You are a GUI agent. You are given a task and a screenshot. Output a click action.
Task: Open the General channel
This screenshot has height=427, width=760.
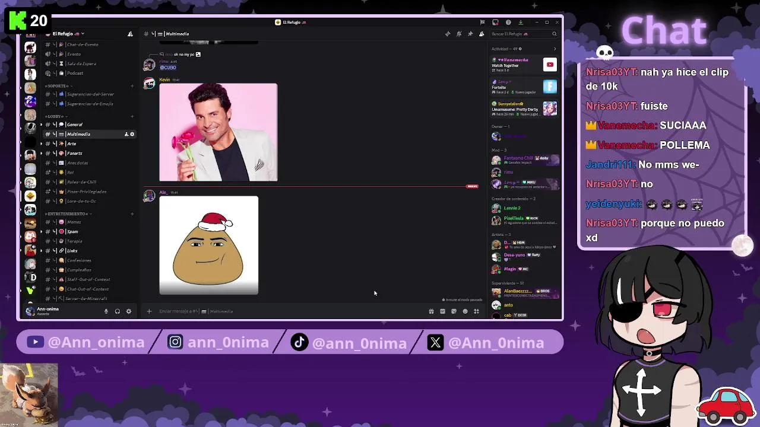89,125
